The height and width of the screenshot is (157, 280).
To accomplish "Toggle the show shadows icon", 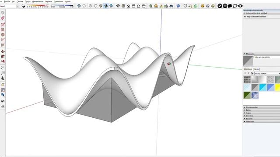I will 23,6.
